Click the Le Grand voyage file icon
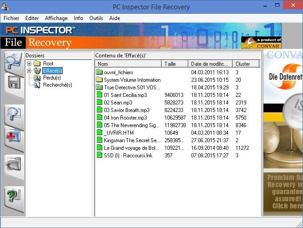 pyautogui.click(x=100, y=148)
